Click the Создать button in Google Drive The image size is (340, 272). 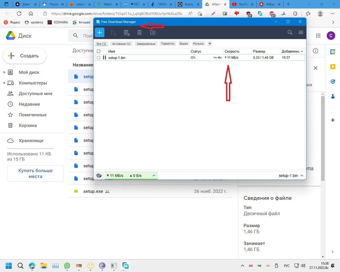pos(24,56)
